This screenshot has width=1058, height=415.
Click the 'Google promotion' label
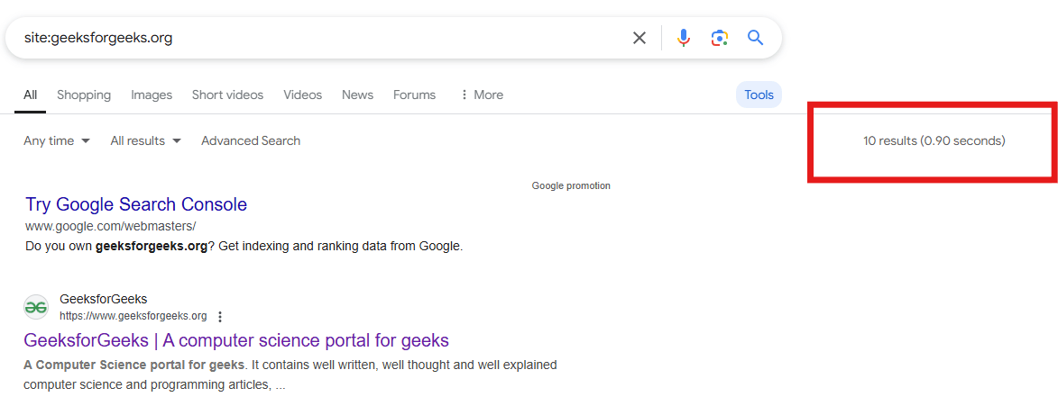coord(571,186)
